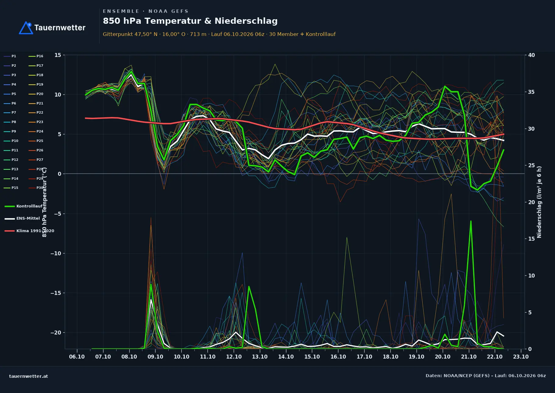
Task: Click legend entry P20
Action: [x=36, y=94]
